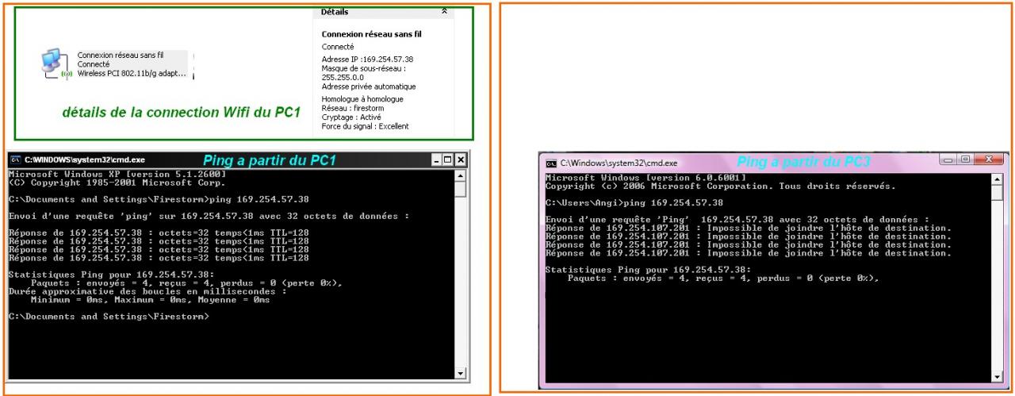Click the 'Réseau : firestorm' line

(x=353, y=108)
